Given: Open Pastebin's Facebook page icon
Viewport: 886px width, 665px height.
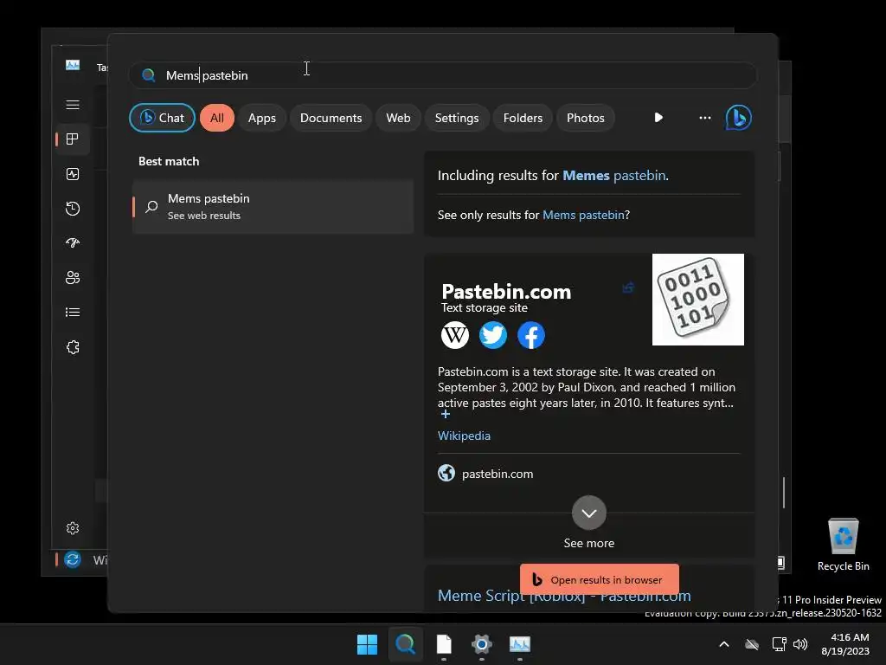Looking at the screenshot, I should [531, 335].
